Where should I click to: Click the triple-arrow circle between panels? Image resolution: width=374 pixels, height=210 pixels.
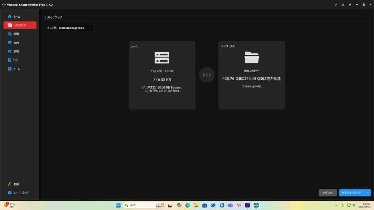point(207,75)
